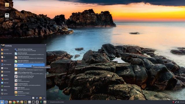Click the red record tray icon
Image resolution: width=185 pixels, height=104 pixels.
click(173, 102)
